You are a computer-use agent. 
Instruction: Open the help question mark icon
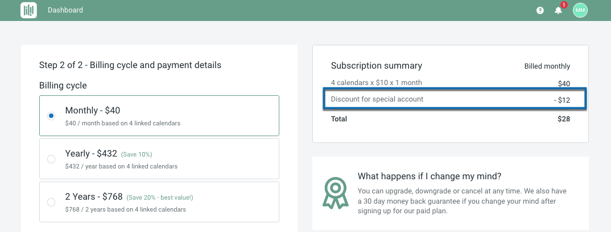pyautogui.click(x=540, y=10)
